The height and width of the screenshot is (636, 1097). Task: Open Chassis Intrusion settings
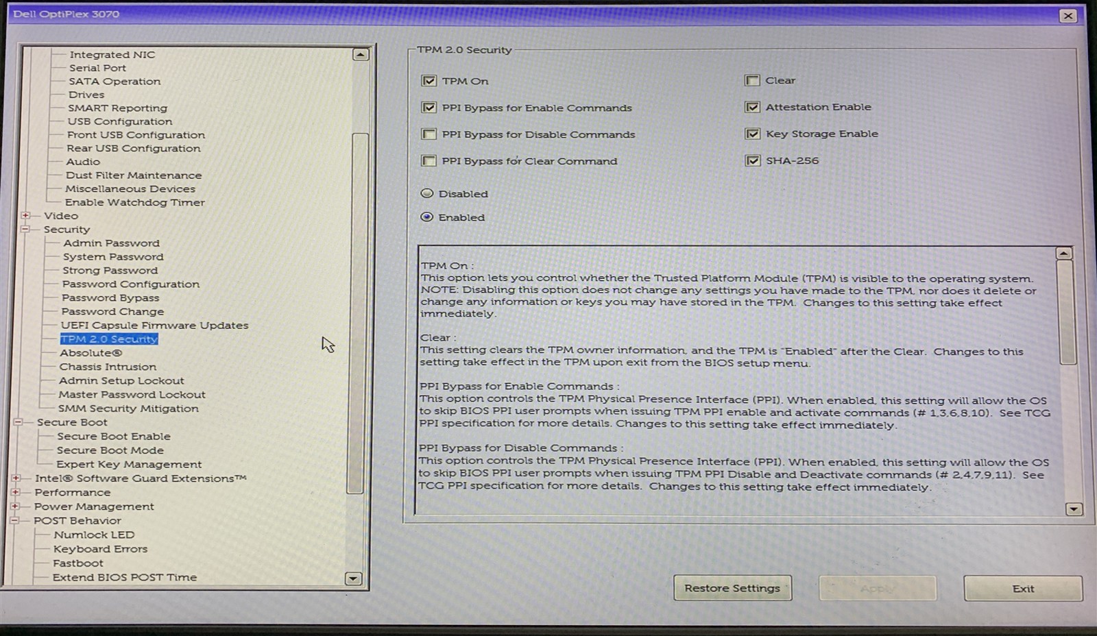[x=108, y=367]
